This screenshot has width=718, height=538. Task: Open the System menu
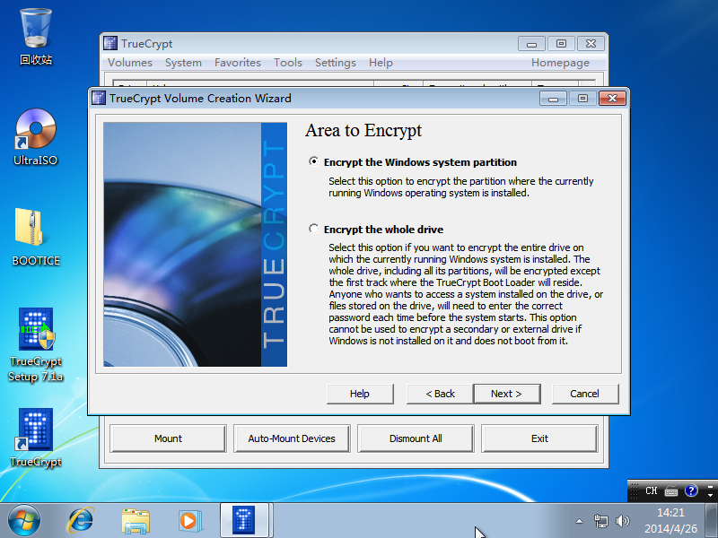coord(183,63)
